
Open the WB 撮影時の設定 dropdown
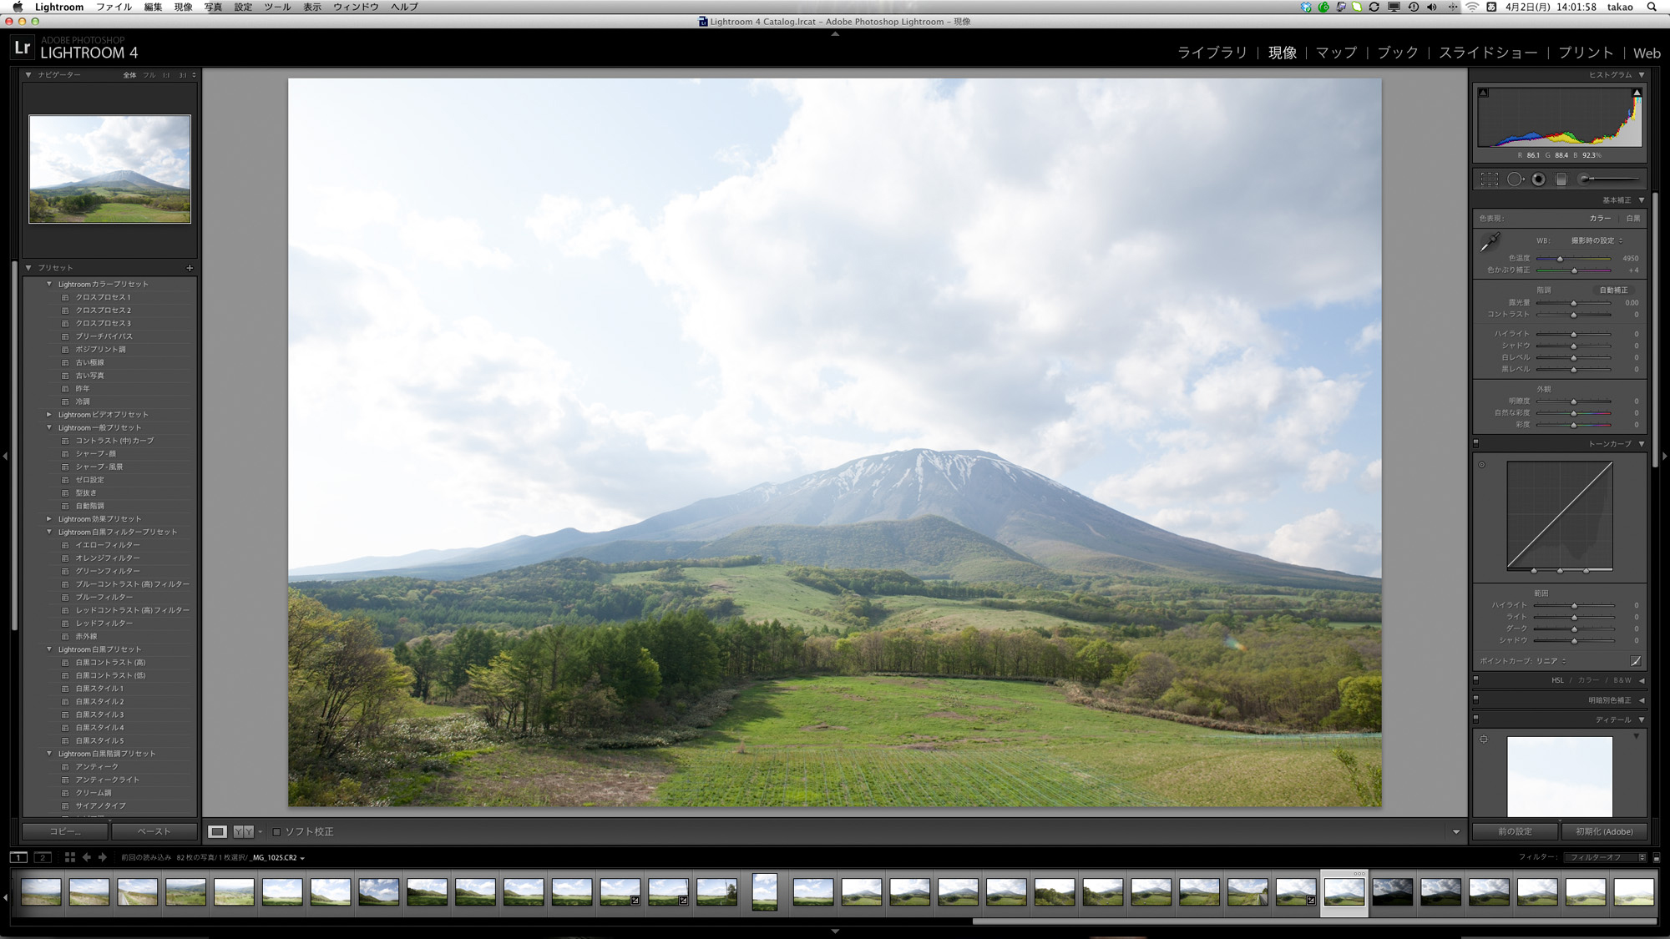1596,240
